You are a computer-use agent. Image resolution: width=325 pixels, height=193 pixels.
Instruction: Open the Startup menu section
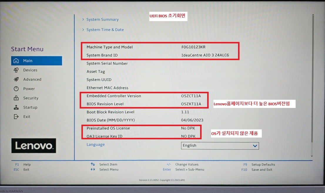(30, 107)
